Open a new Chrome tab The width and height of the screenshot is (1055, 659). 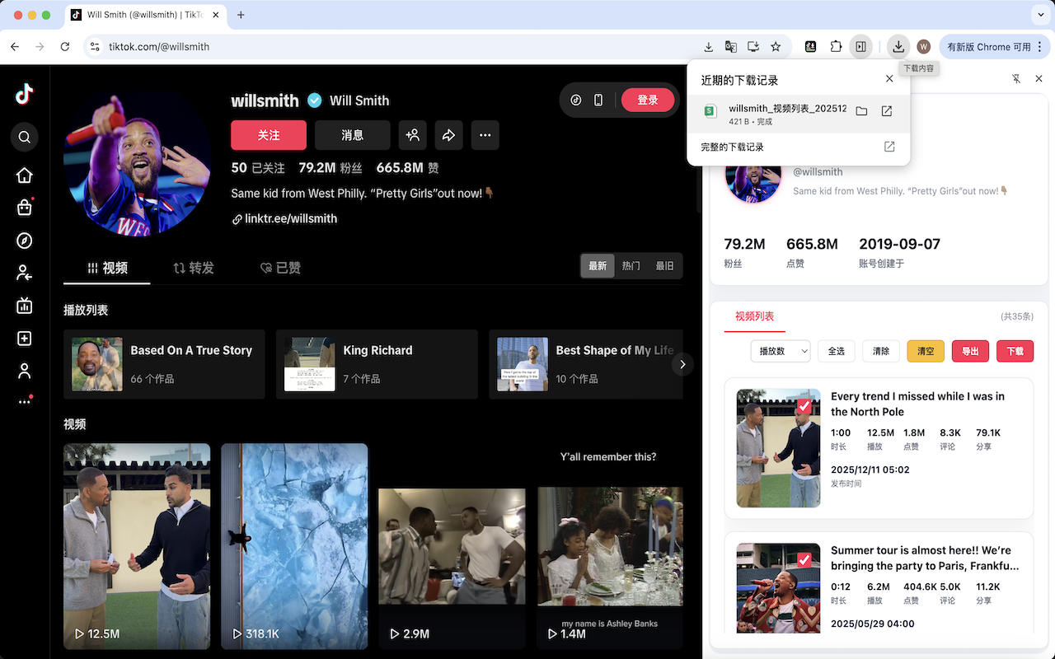241,15
